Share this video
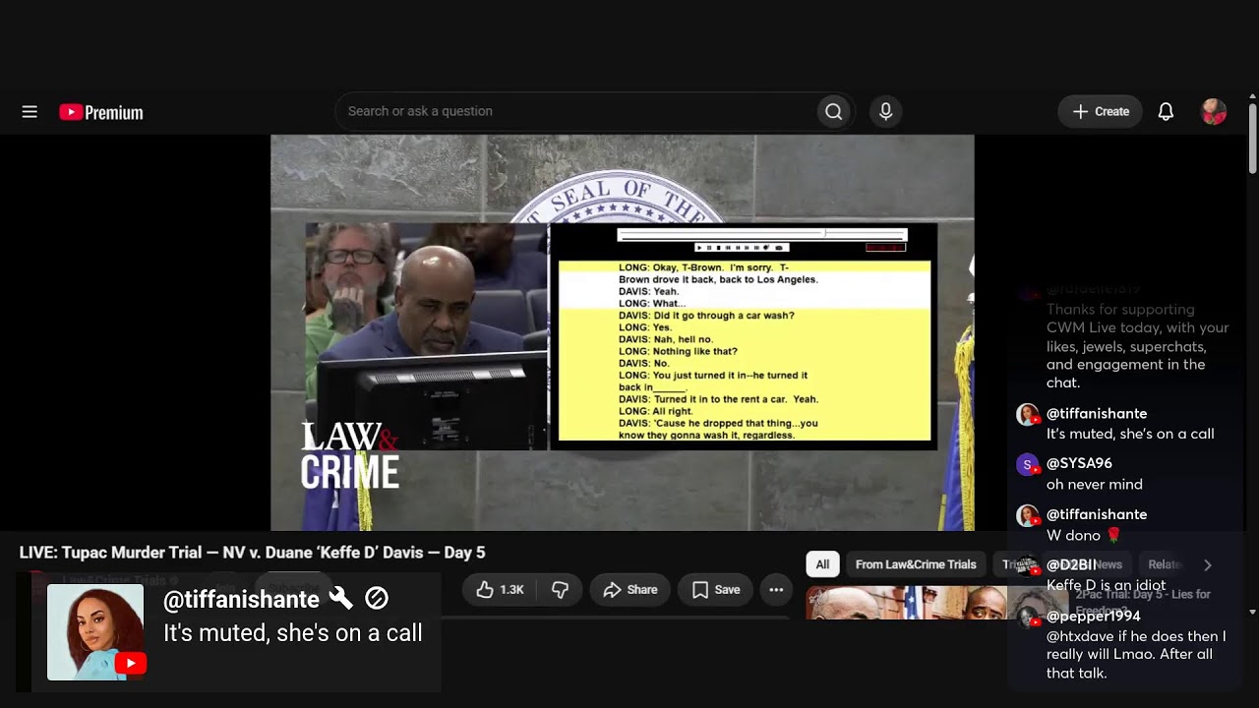Viewport: 1259px width, 708px height. [x=630, y=590]
